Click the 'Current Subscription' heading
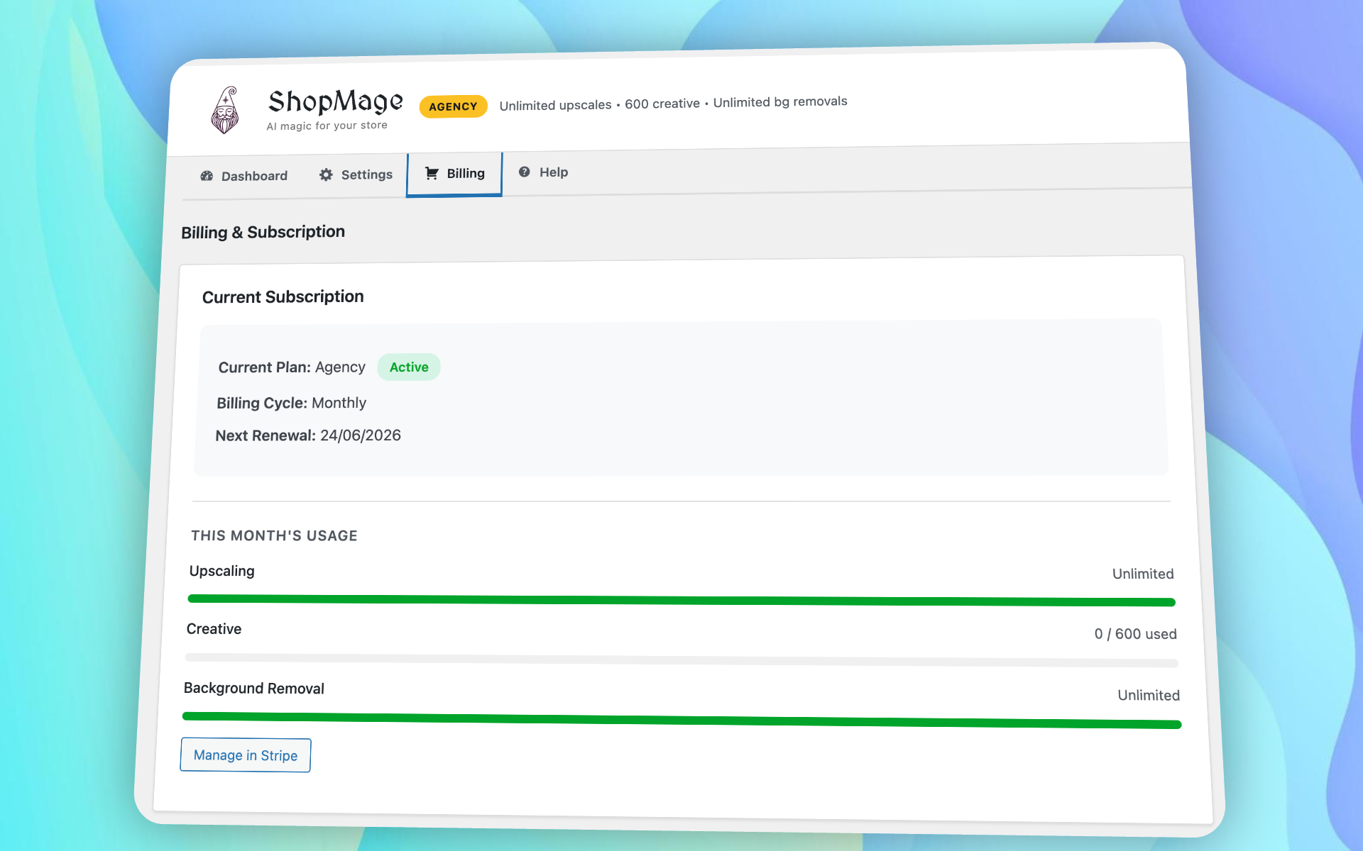This screenshot has height=851, width=1363. pyautogui.click(x=283, y=296)
